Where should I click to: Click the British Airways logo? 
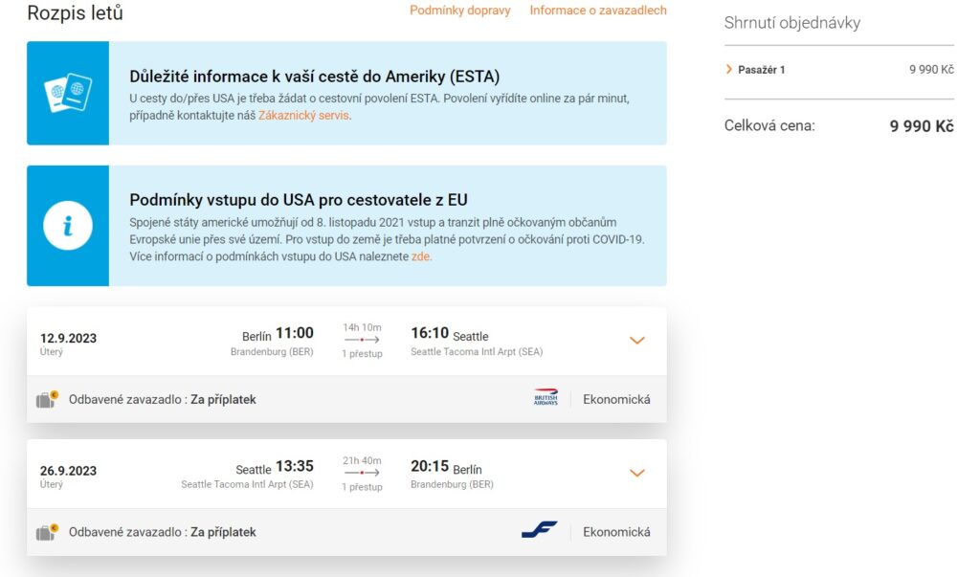[x=546, y=399]
